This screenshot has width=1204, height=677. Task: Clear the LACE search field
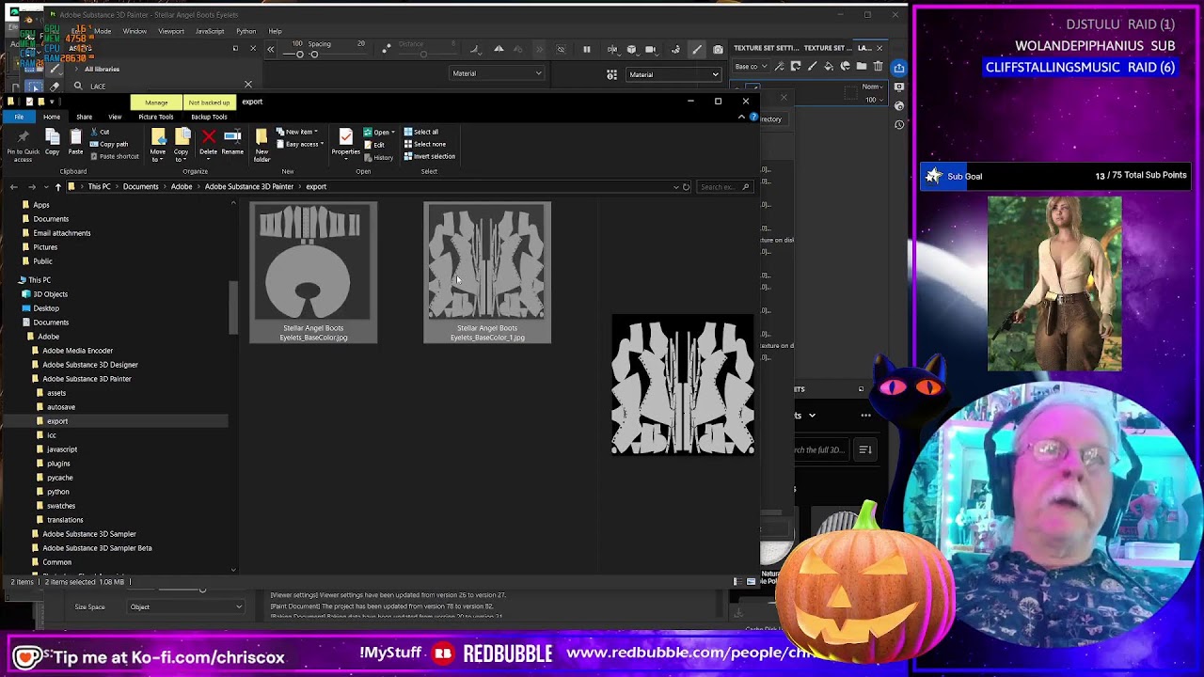click(248, 86)
